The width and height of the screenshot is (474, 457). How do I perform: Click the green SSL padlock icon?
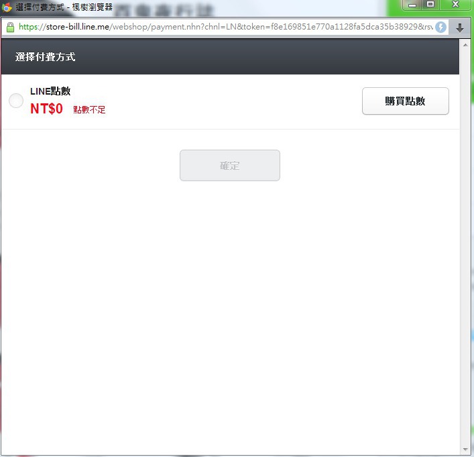(x=10, y=28)
